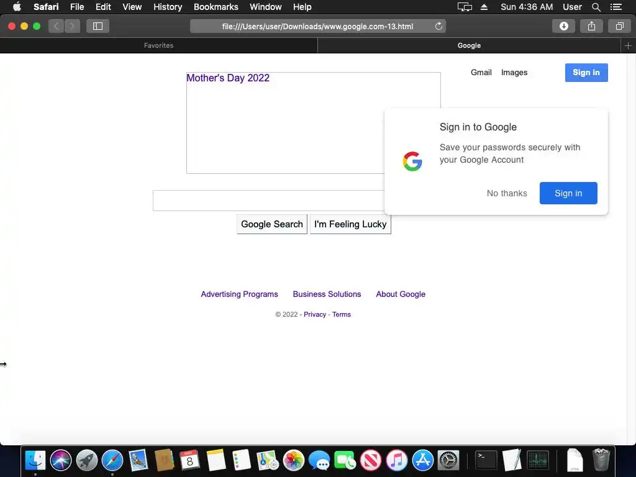This screenshot has width=636, height=477.
Task: Add a new tab with the plus button
Action: click(x=628, y=46)
